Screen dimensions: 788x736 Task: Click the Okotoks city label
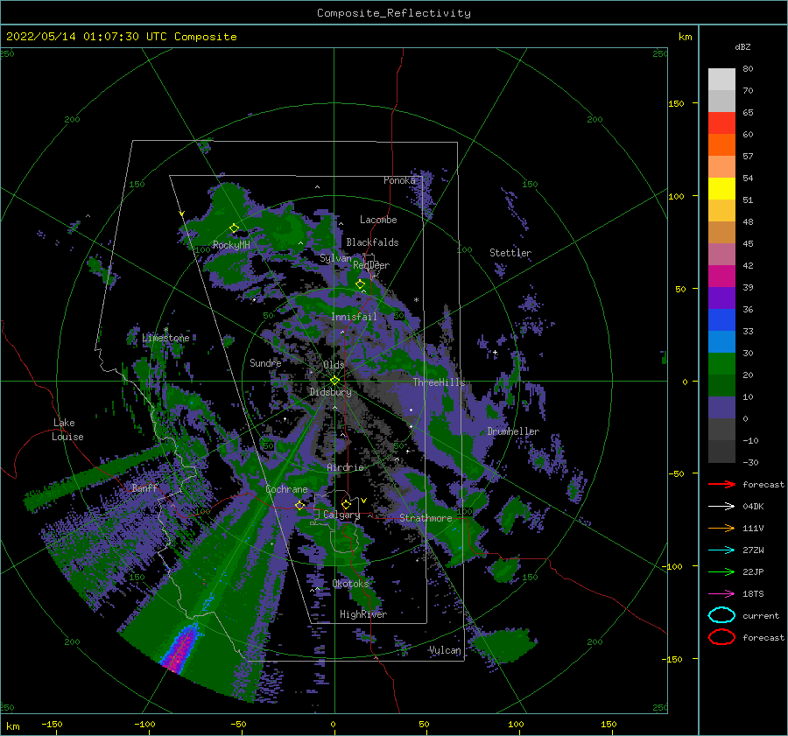tap(350, 584)
